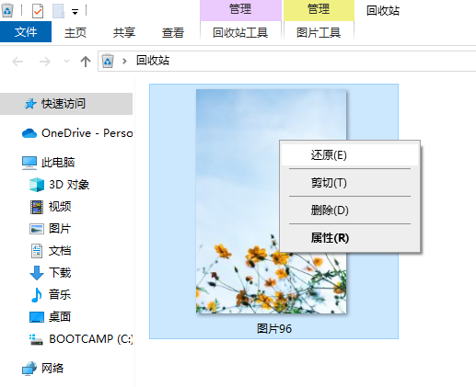Click the document icon beside 文档
Viewport: 476px width, 387px height.
37,251
